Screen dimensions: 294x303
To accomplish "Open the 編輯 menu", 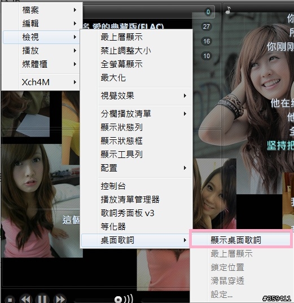I will [x=41, y=24].
